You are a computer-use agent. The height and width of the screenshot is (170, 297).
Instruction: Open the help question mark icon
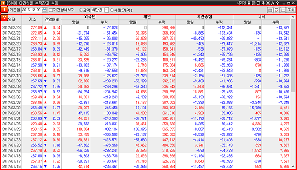click(277, 3)
